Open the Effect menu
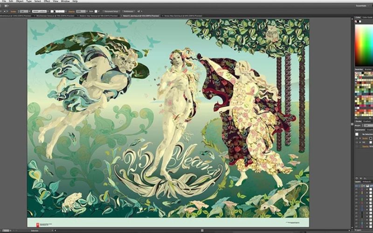 (x=47, y=1)
